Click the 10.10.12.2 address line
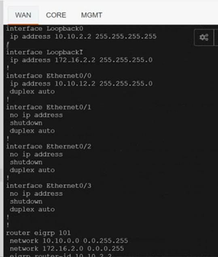This screenshot has width=218, height=257. [x=81, y=84]
